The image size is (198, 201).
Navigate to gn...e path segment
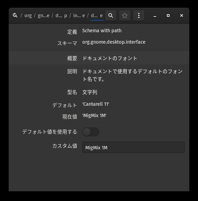[x=43, y=15]
